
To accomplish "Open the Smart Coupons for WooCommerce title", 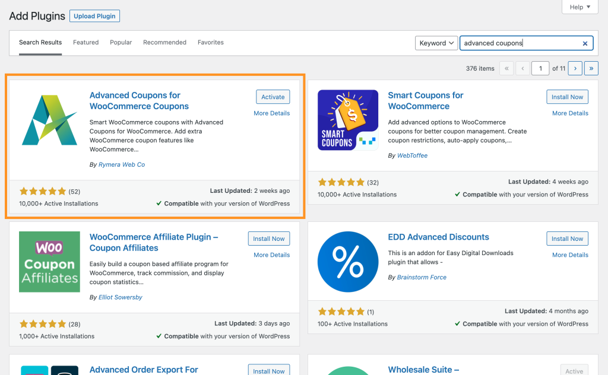I will 425,101.
